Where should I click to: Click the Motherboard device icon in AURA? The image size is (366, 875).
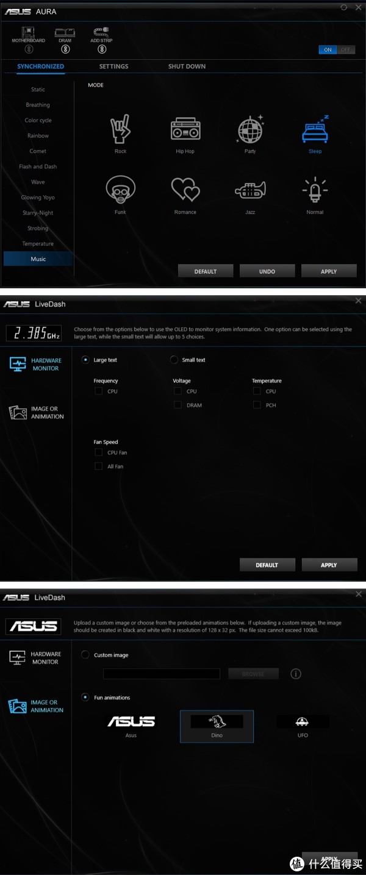click(28, 32)
